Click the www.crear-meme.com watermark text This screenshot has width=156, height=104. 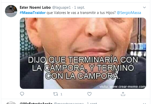click(x=128, y=87)
